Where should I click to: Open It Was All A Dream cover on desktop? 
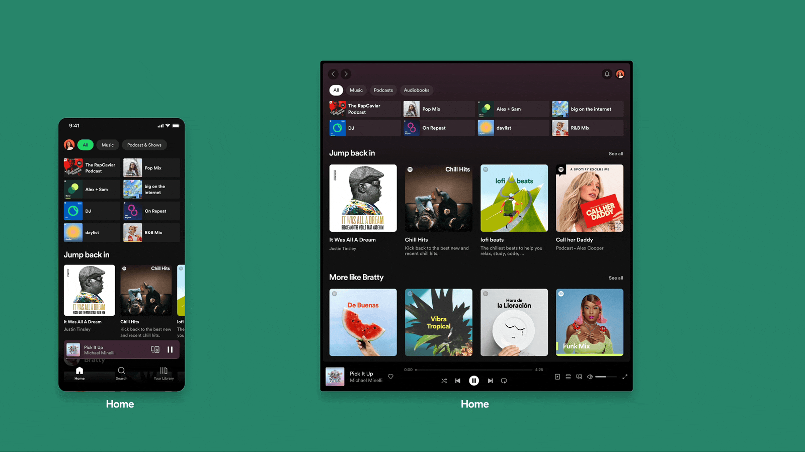tap(363, 198)
